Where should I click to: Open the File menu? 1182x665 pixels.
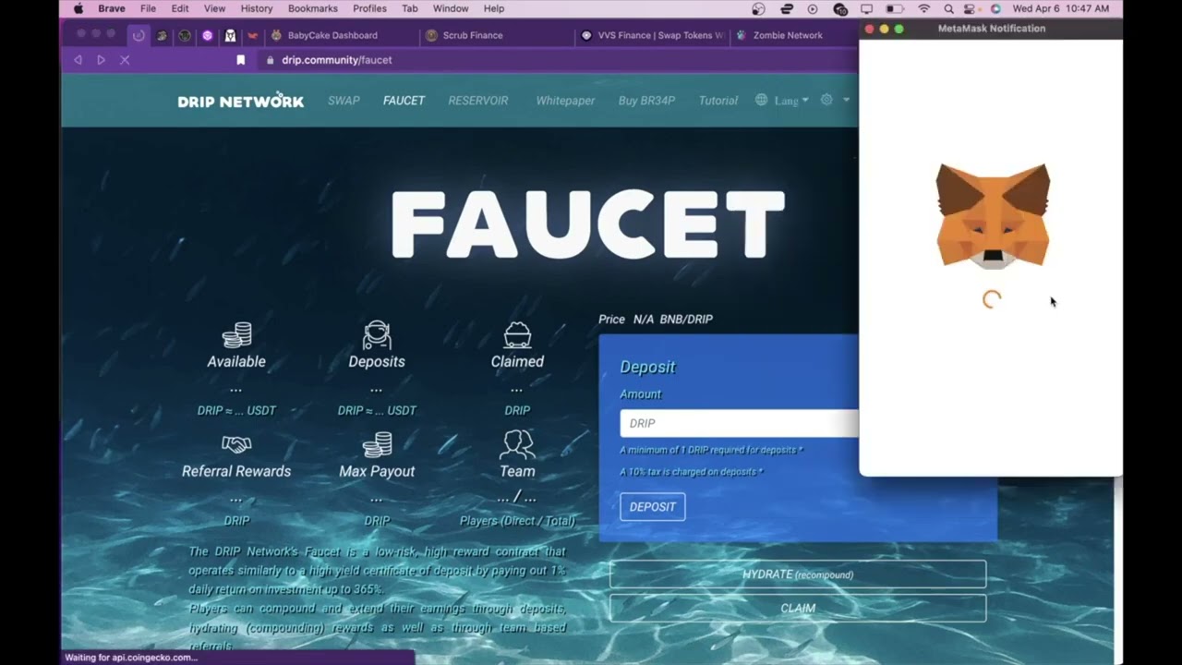(x=148, y=8)
